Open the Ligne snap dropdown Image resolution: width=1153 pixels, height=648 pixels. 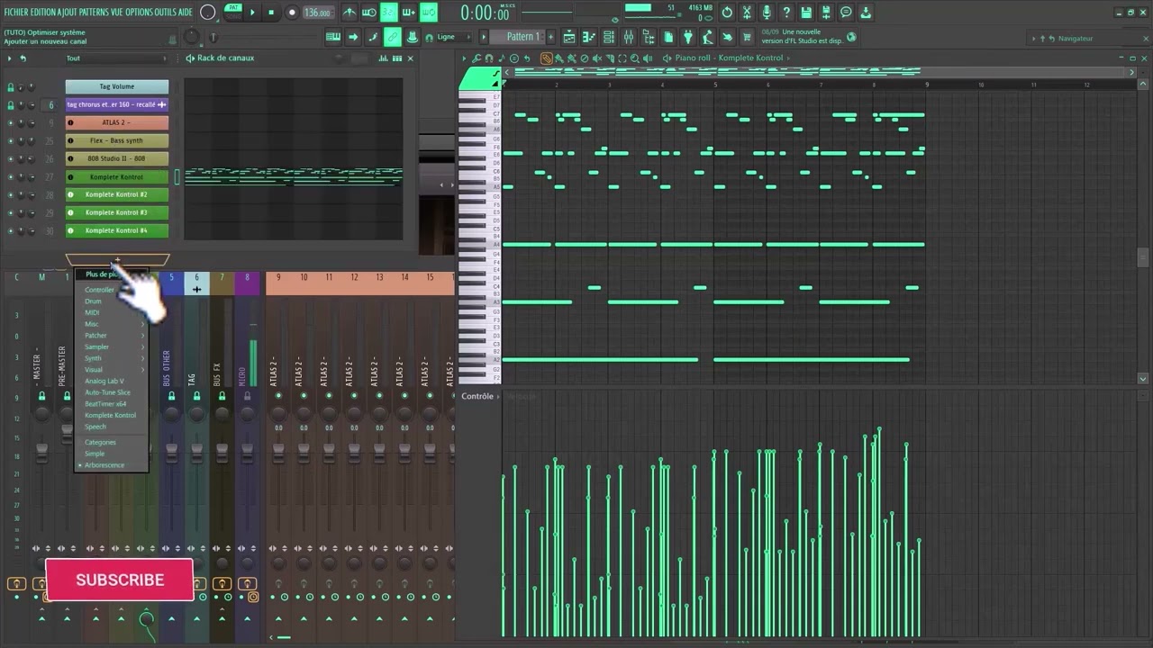click(x=454, y=37)
